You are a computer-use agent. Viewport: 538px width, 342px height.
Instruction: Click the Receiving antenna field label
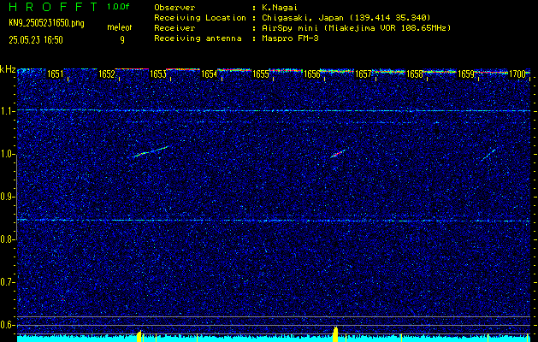198,38
